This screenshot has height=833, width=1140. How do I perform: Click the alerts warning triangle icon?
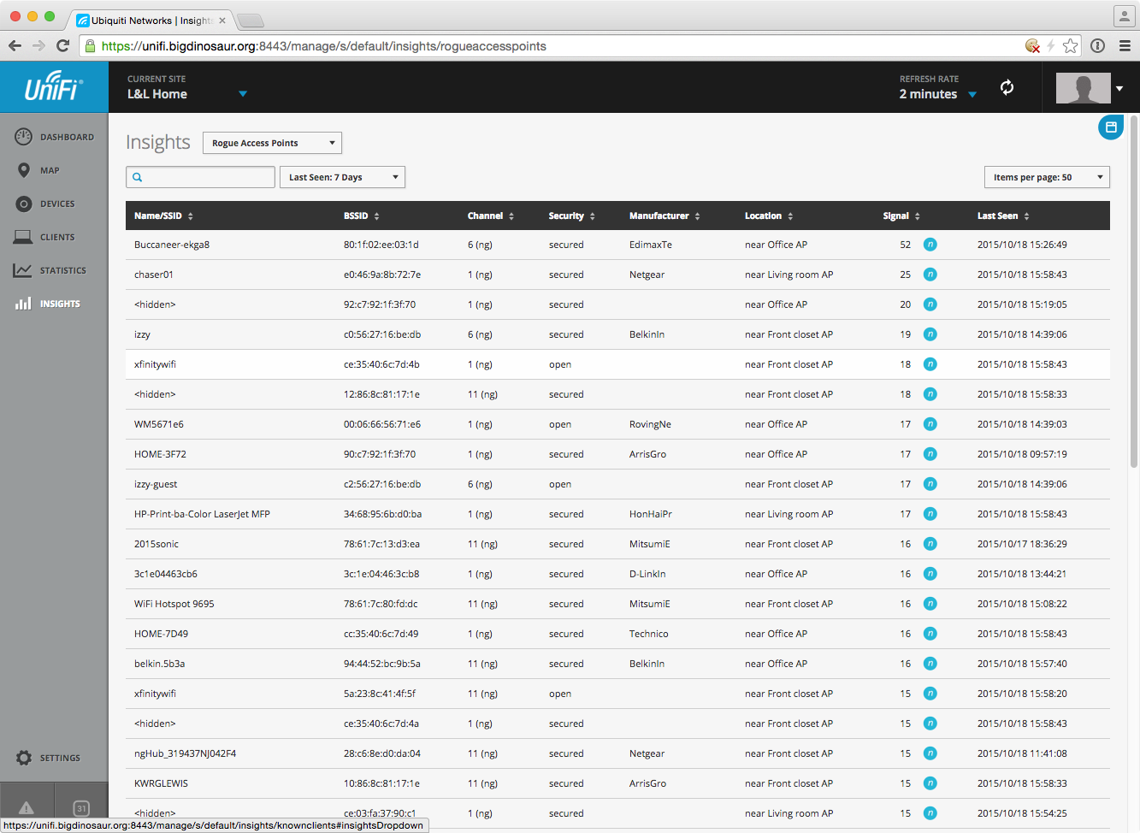click(27, 807)
